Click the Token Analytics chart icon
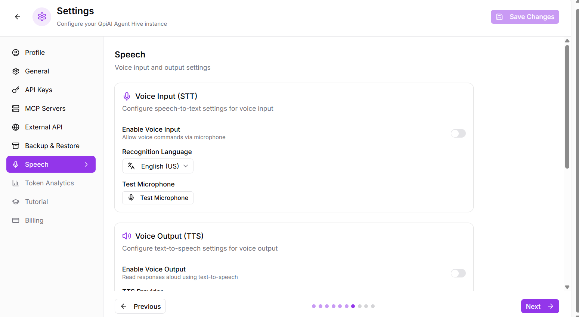This screenshot has height=317, width=579. pyautogui.click(x=16, y=183)
